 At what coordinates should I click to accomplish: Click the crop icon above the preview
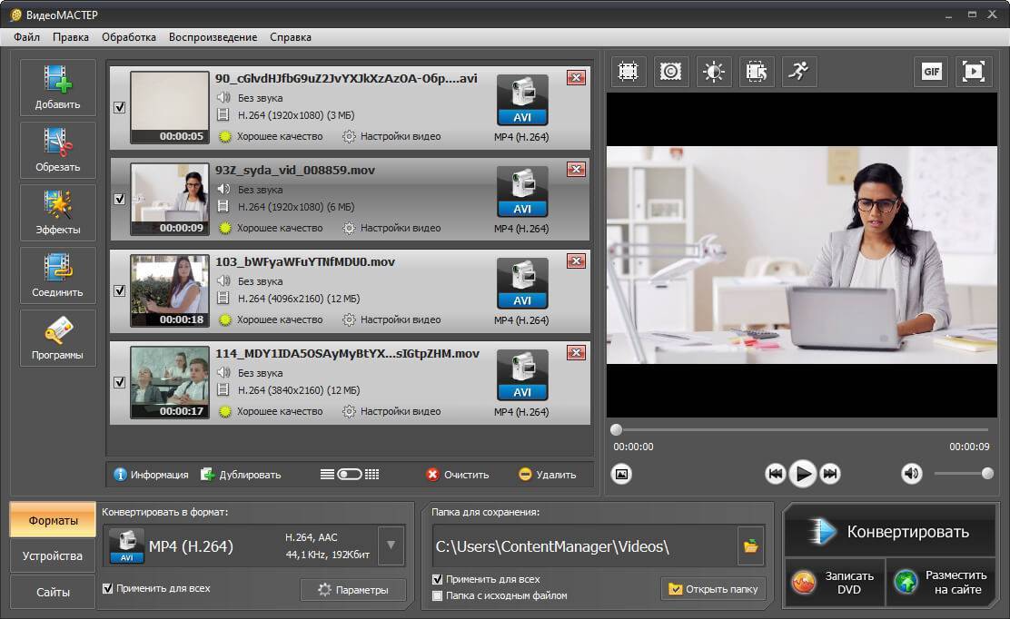pos(627,72)
